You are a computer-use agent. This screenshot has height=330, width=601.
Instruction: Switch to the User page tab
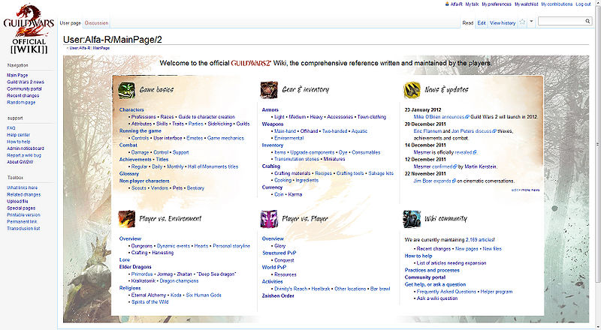click(71, 23)
